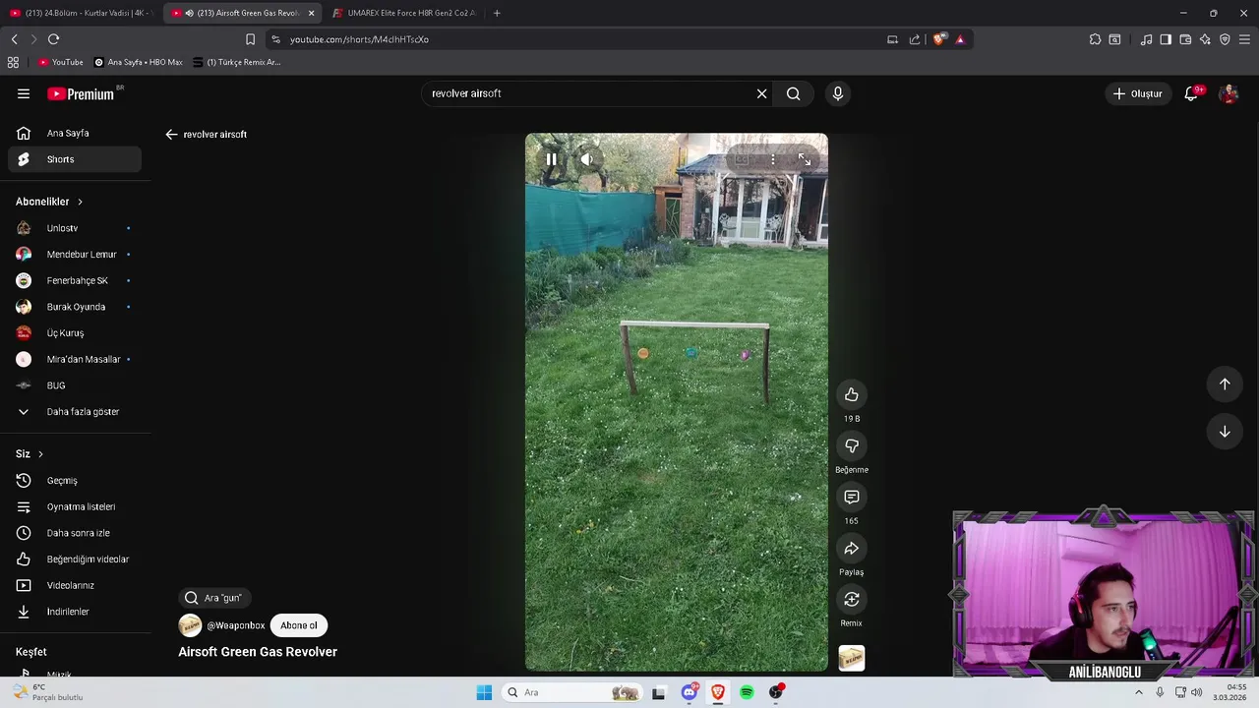The width and height of the screenshot is (1259, 708).
Task: Open Fenerbahçe SK channel
Action: [x=75, y=280]
